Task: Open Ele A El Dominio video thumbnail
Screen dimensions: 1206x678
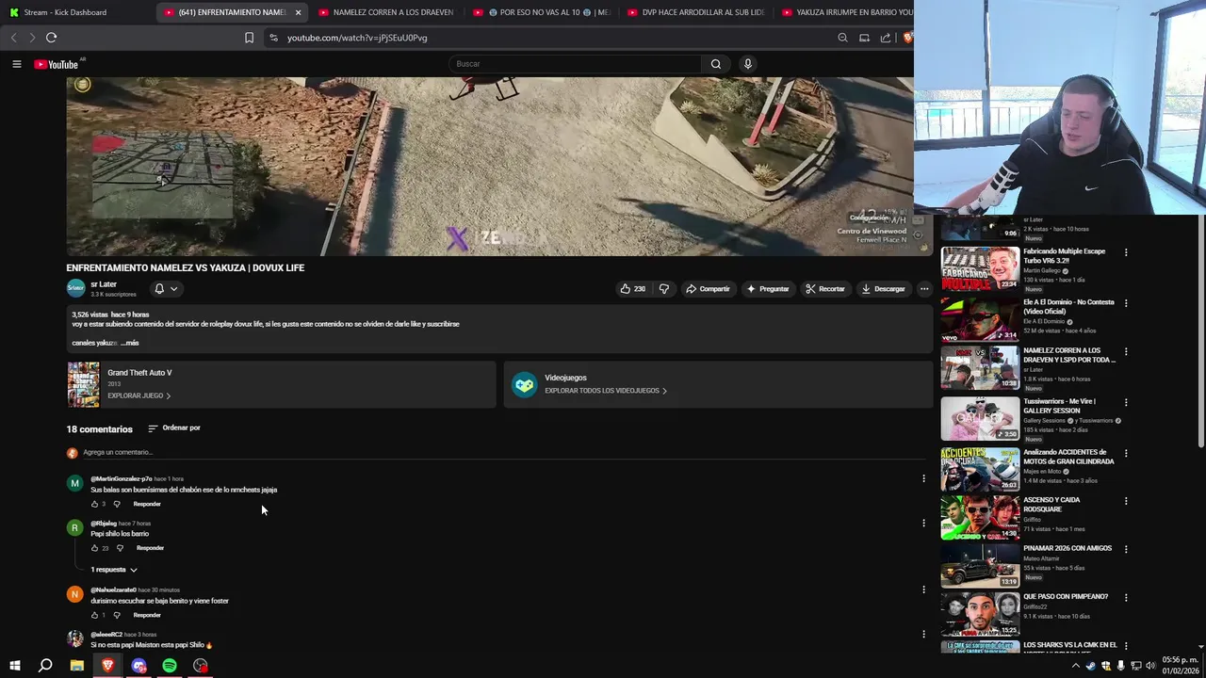Action: pos(980,319)
